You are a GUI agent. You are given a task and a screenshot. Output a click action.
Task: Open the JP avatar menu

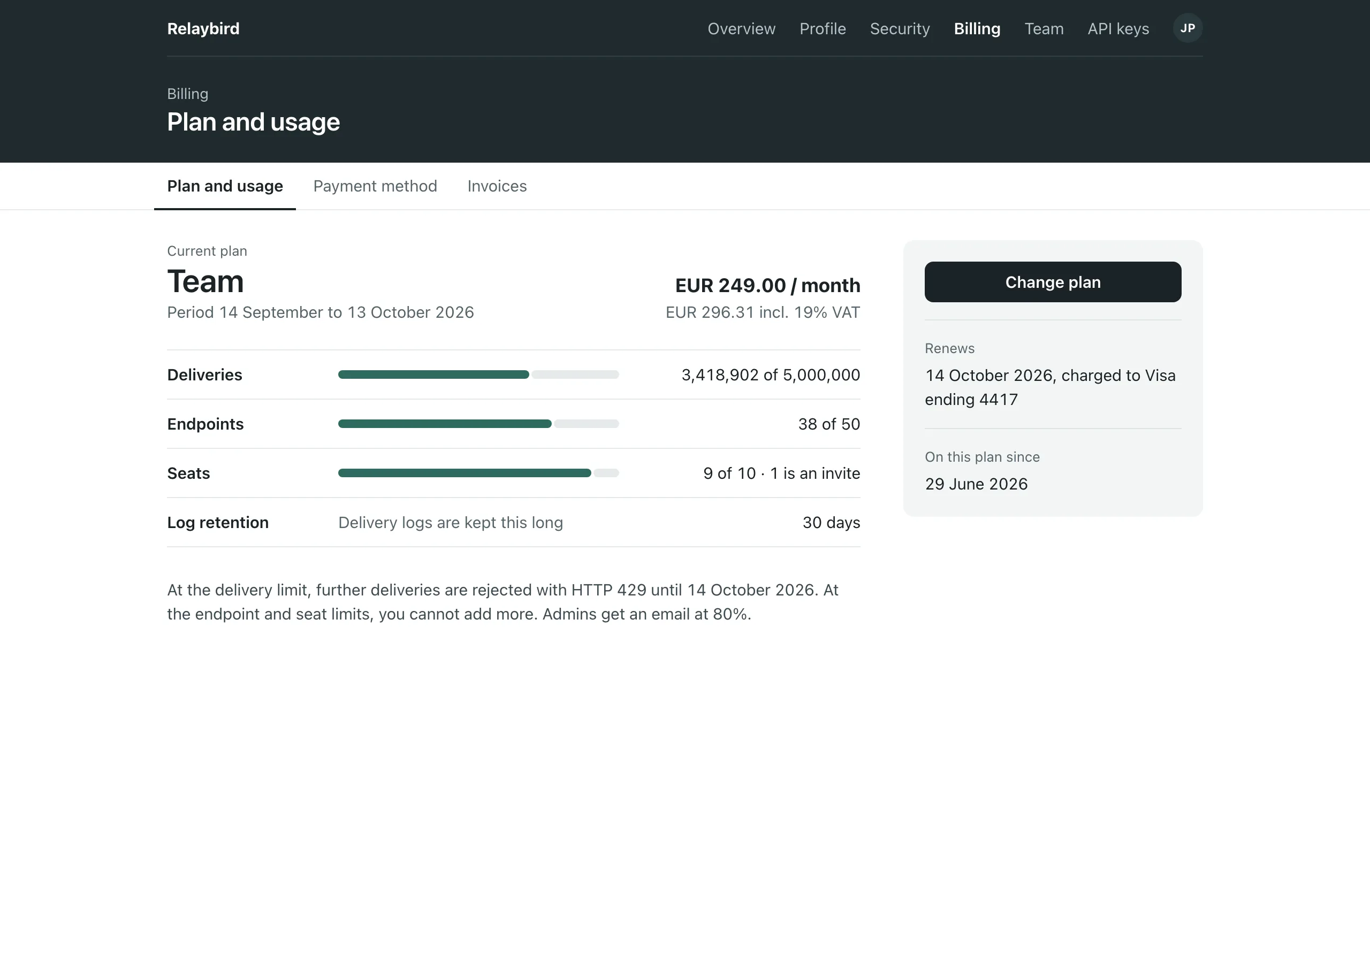[x=1188, y=28]
